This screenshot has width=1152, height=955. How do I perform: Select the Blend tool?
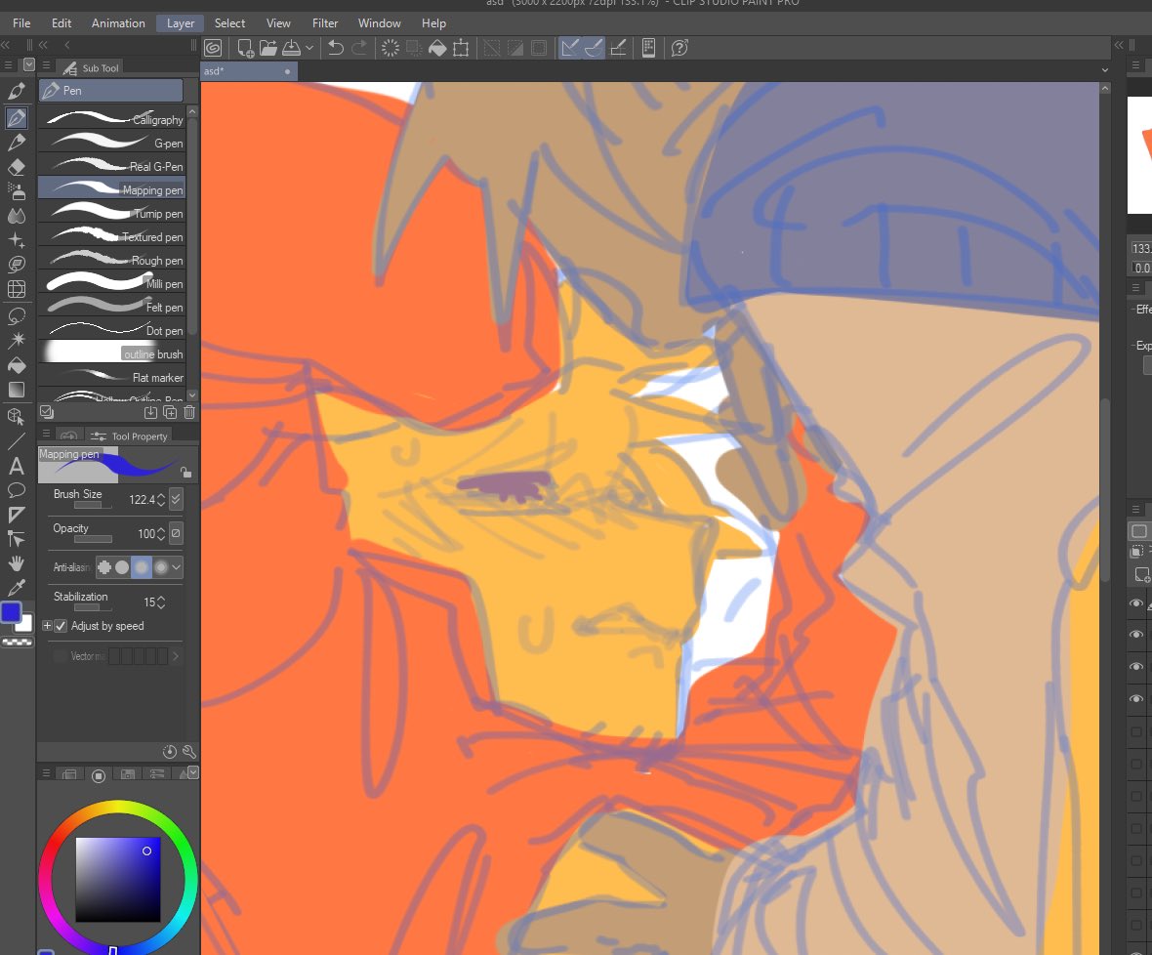coord(17,216)
